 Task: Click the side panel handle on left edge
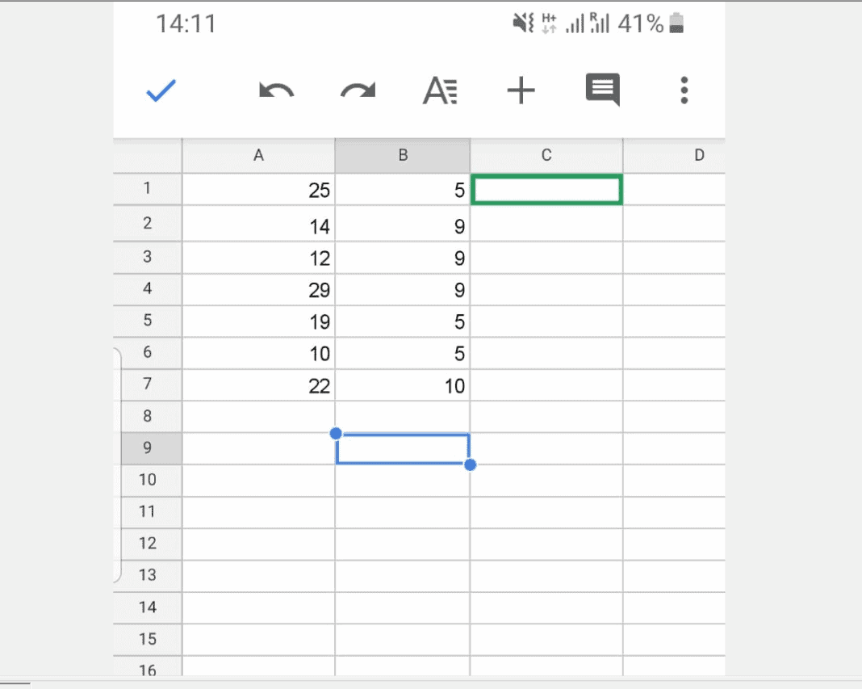118,464
